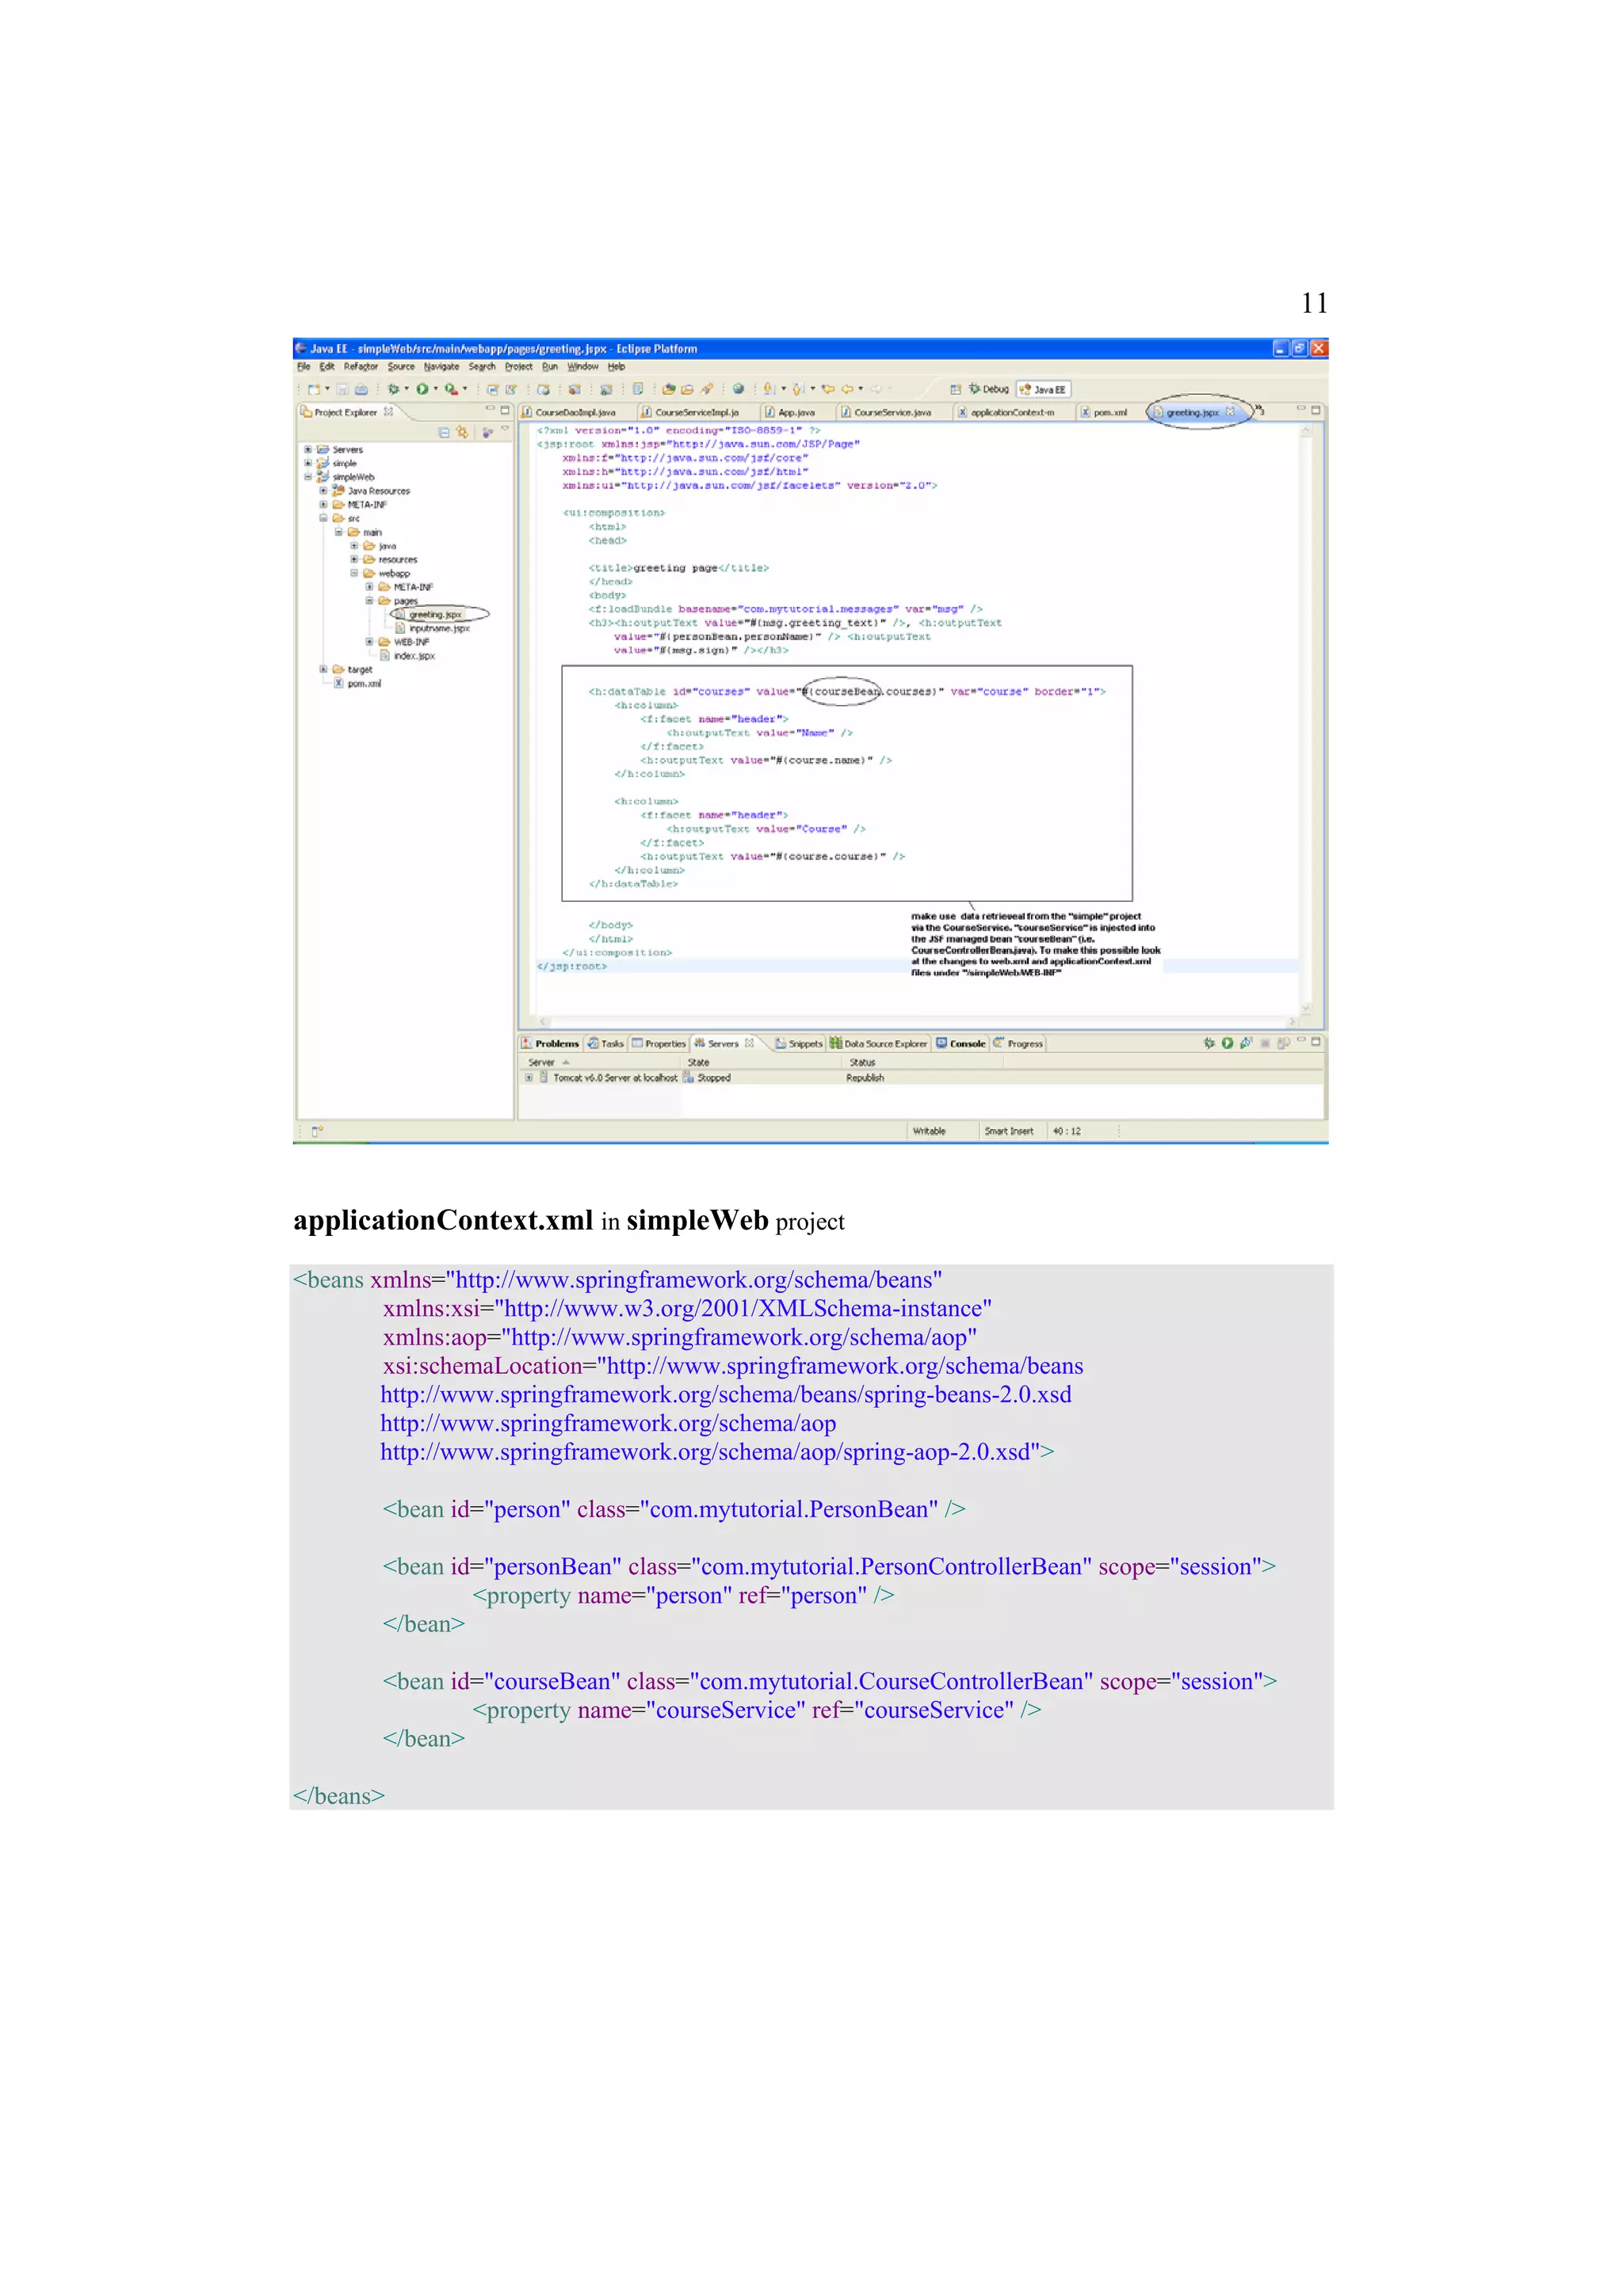
Task: Switch to the Debug perspective
Action: [x=989, y=389]
